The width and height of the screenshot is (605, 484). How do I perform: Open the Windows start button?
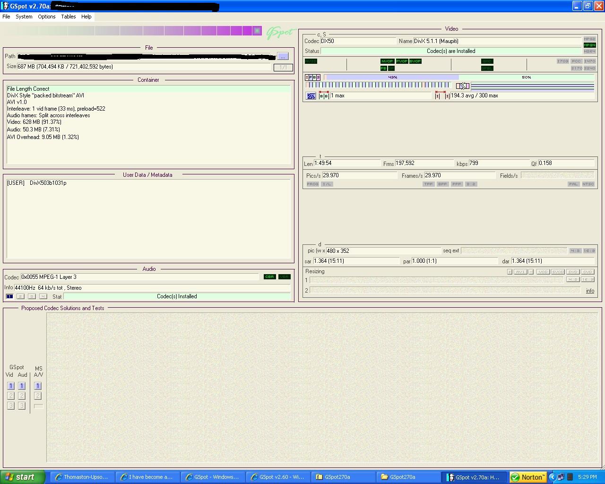23,477
